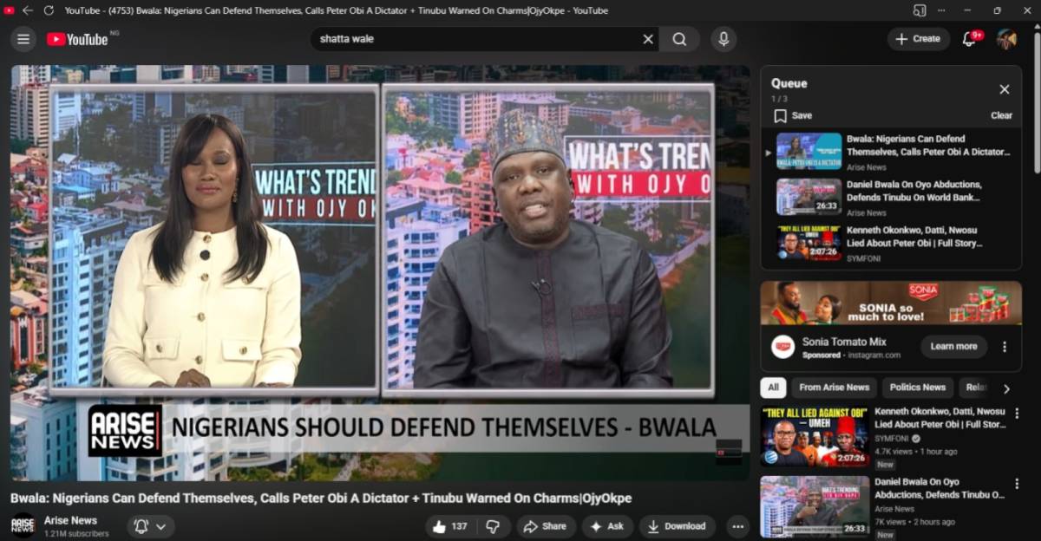
Task: Click the SYMFONI channel label in queue
Action: pos(863,258)
